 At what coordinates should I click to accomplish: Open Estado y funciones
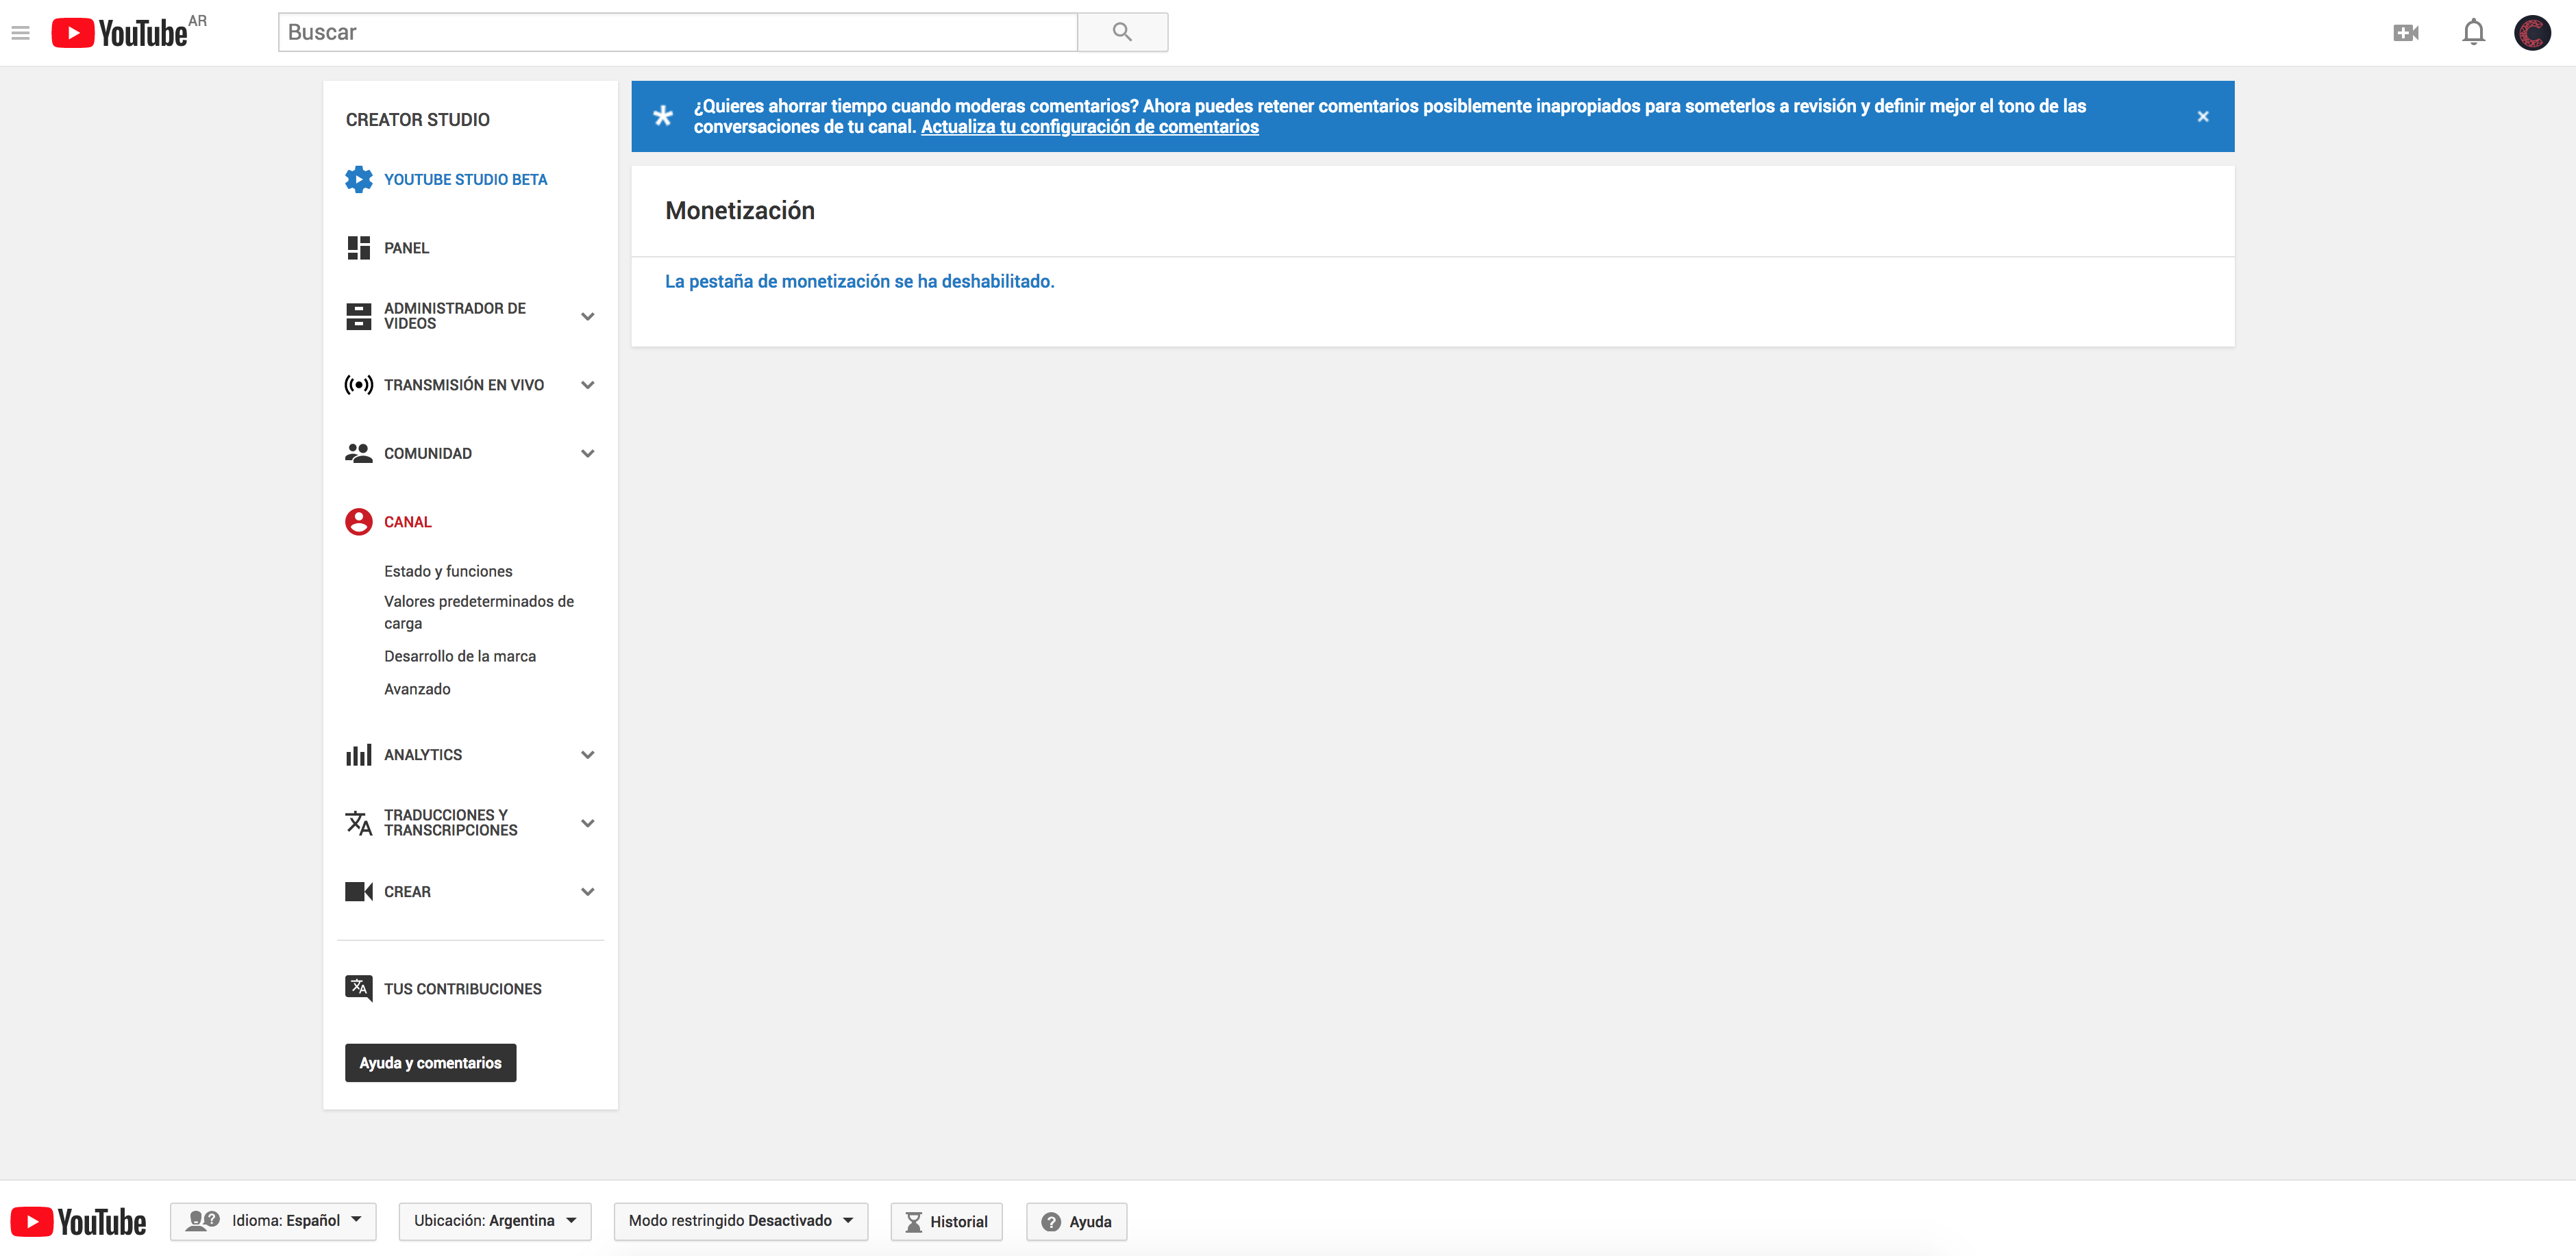point(448,571)
